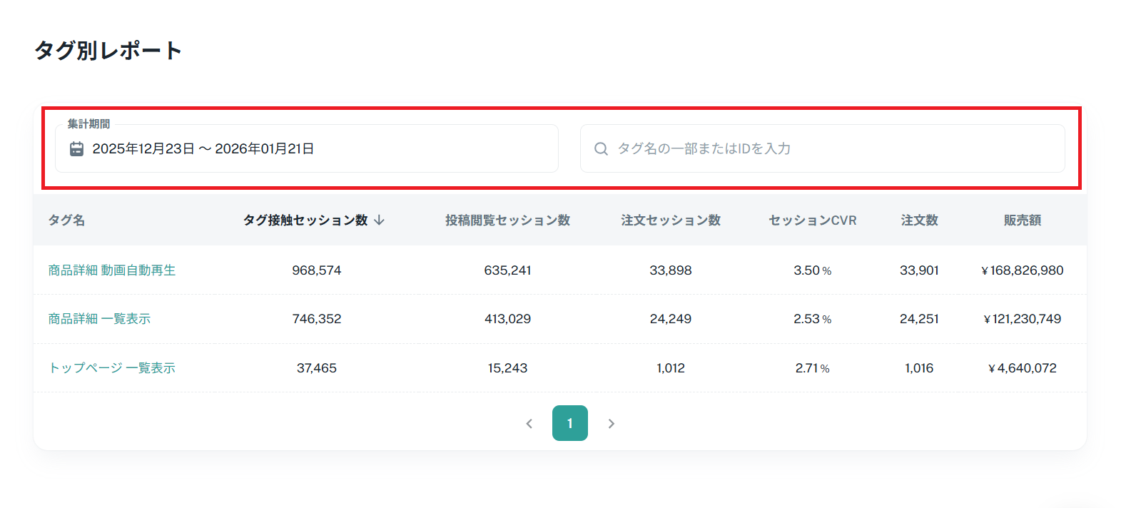Image resolution: width=1126 pixels, height=508 pixels.
Task: Open 商品詳細 一覧表示 tag link
Action: (99, 319)
